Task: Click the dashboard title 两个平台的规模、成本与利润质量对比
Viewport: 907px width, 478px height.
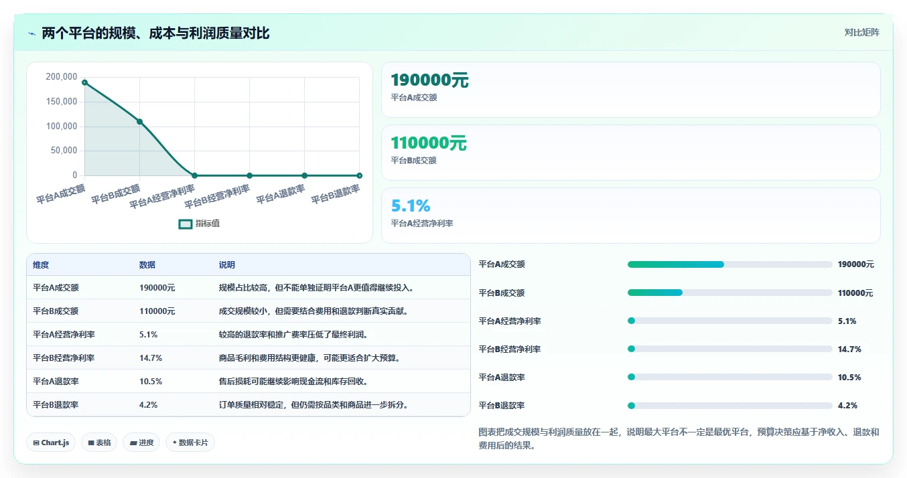Action: pyautogui.click(x=155, y=33)
